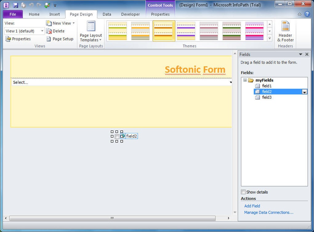This screenshot has width=314, height=232.
Task: Click the Redo arrow in quick access toolbar
Action: [39, 5]
